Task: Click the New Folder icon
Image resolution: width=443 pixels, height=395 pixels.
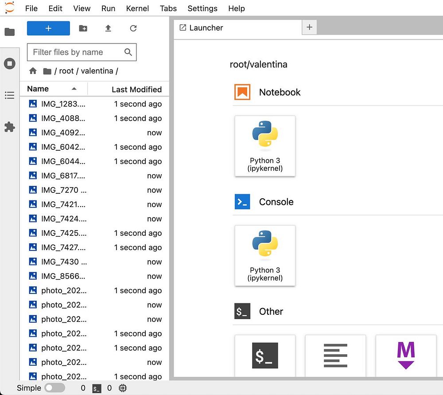Action: (83, 28)
